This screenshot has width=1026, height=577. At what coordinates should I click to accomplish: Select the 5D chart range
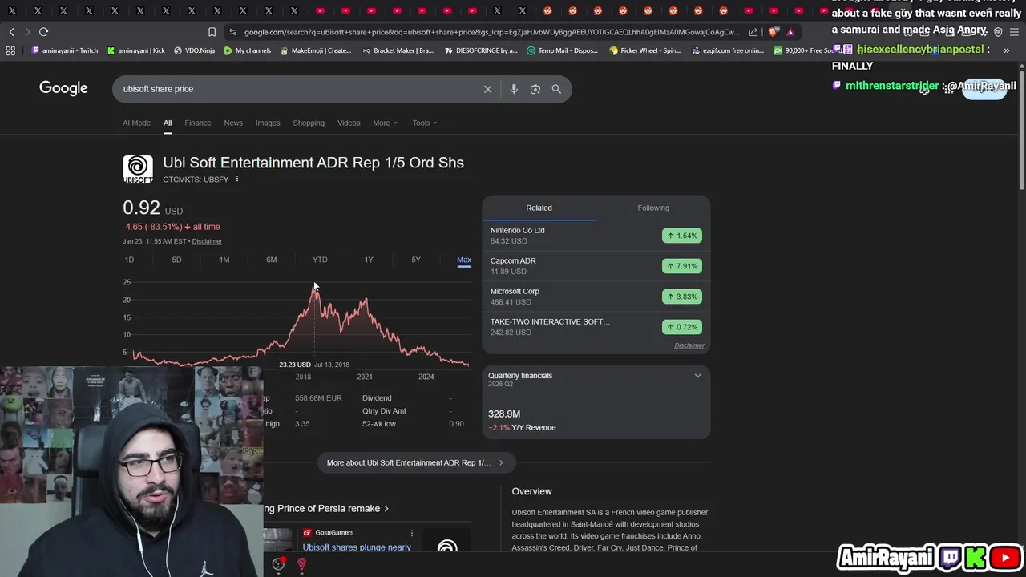click(176, 260)
